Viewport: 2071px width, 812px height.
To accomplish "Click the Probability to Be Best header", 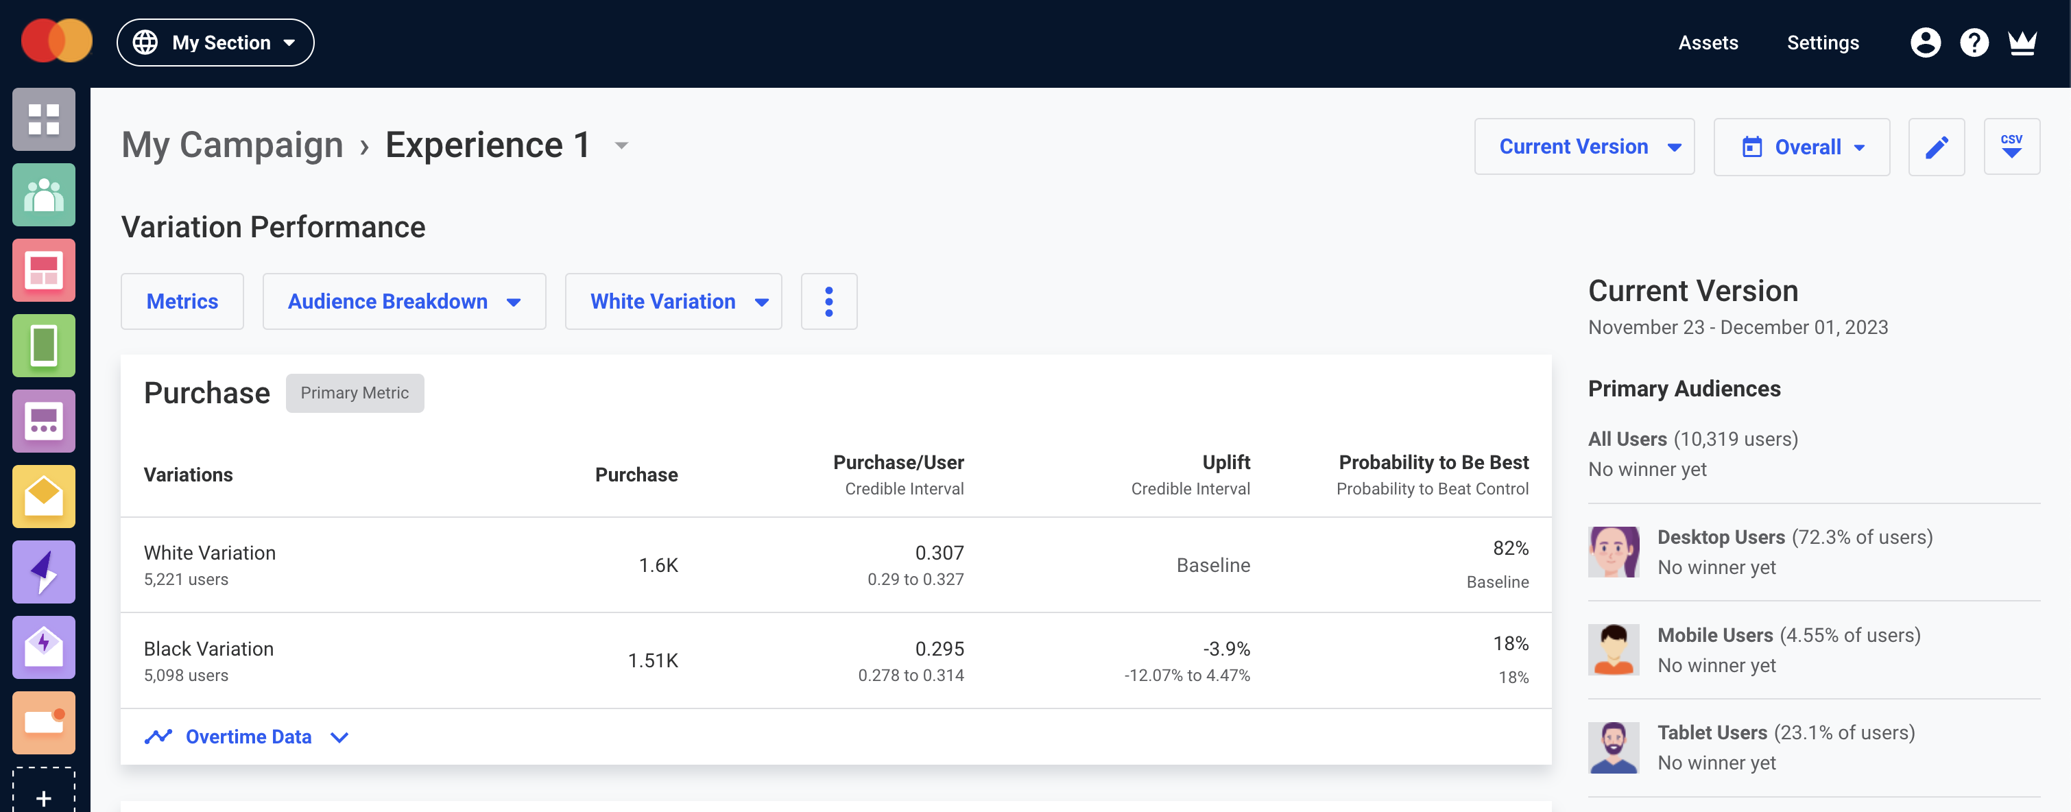I will (x=1433, y=462).
